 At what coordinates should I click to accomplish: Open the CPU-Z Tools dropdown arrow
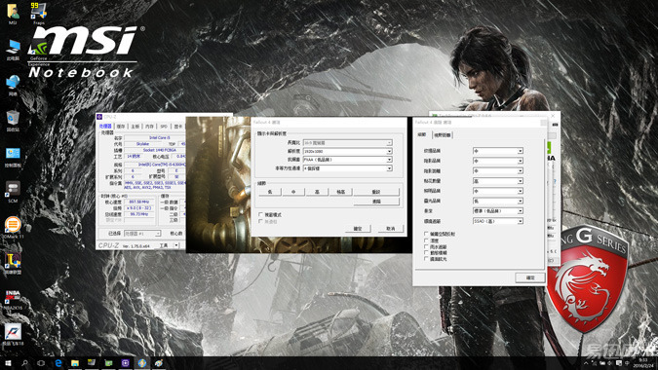click(x=176, y=245)
